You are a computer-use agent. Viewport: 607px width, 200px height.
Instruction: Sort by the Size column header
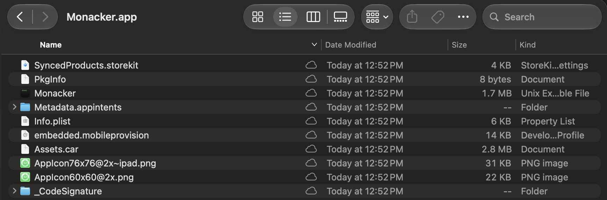click(x=459, y=45)
